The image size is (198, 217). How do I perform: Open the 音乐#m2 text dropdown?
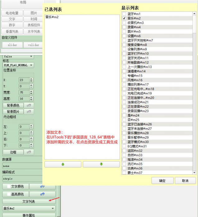click(x=29, y=208)
